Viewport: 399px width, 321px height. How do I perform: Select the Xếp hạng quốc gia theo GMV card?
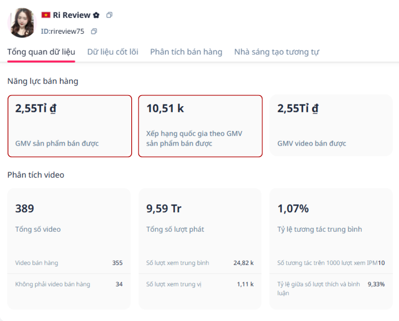click(200, 126)
